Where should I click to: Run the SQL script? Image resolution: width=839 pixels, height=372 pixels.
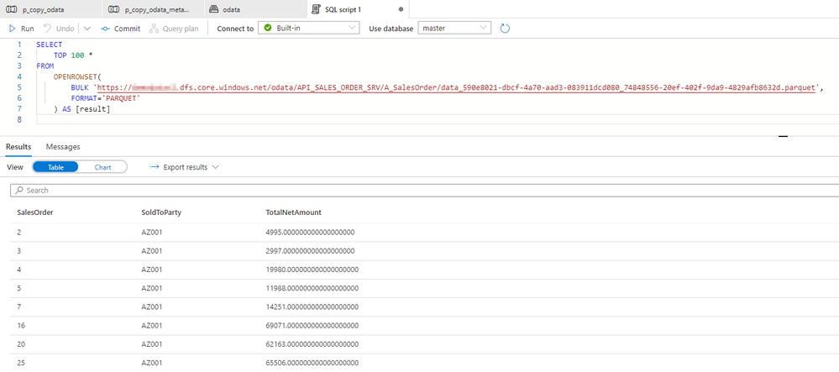coord(21,29)
